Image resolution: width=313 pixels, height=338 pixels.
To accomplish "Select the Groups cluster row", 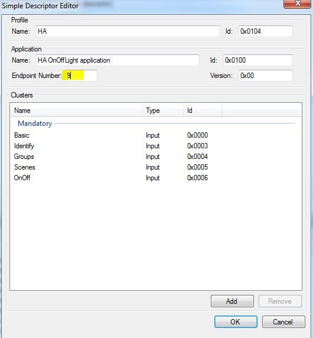I will (x=156, y=157).
